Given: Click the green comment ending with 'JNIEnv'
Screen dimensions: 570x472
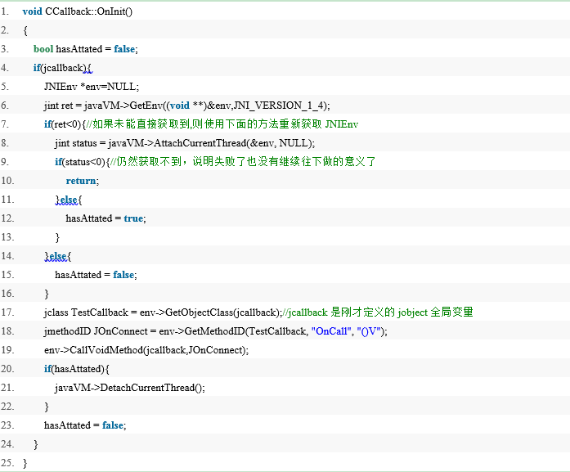Looking at the screenshot, I should 222,124.
